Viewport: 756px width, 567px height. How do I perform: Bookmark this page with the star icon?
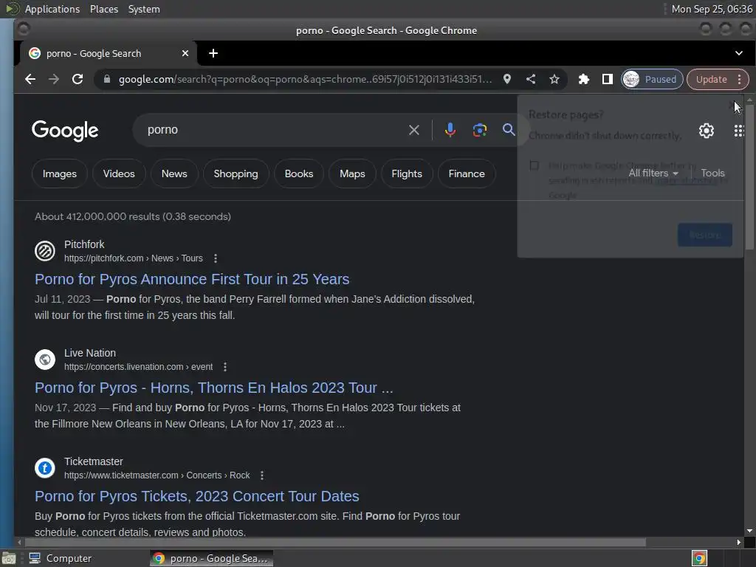click(554, 79)
